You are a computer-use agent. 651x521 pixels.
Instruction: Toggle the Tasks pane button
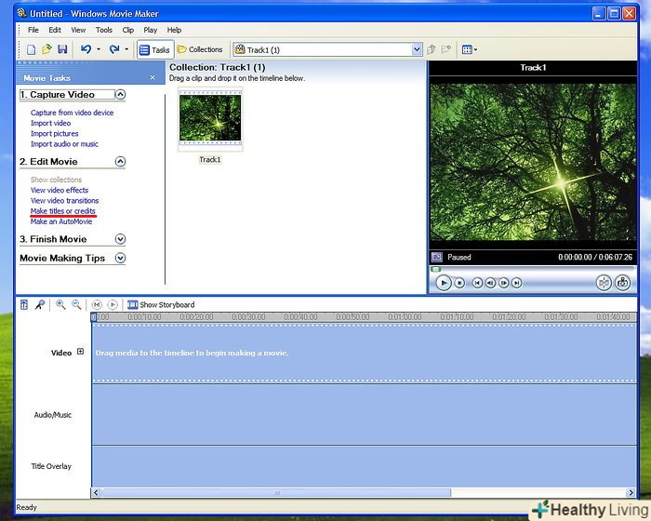(154, 49)
